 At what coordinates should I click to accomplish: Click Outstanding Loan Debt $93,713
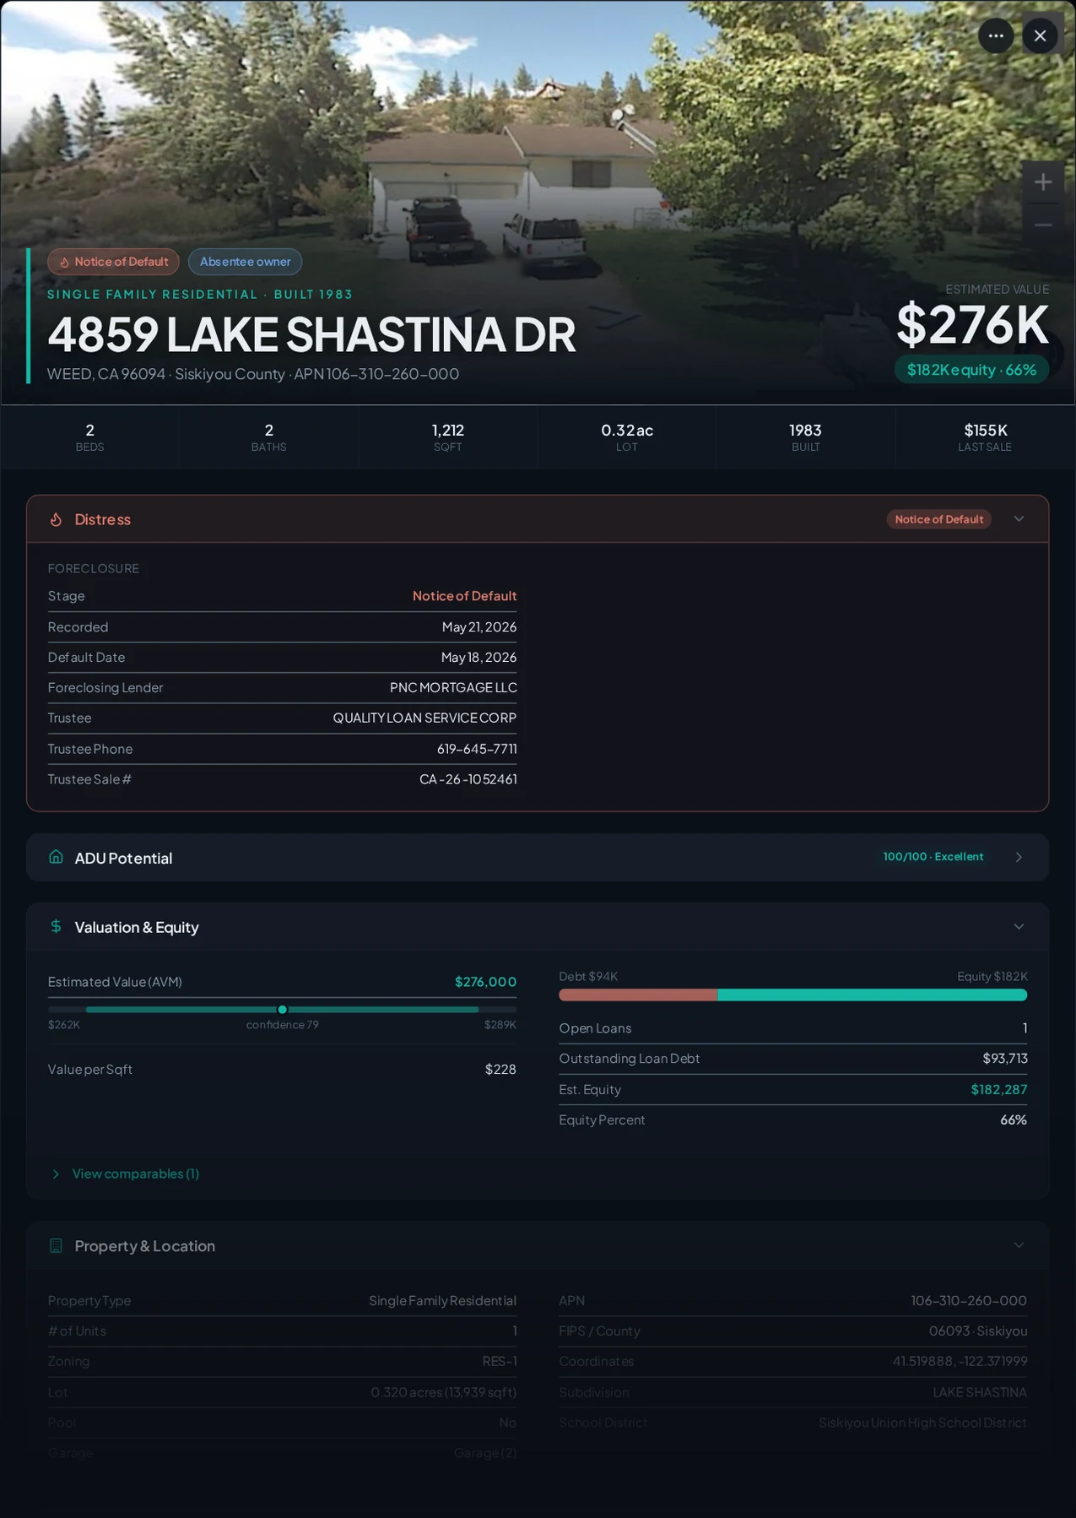coord(1005,1059)
